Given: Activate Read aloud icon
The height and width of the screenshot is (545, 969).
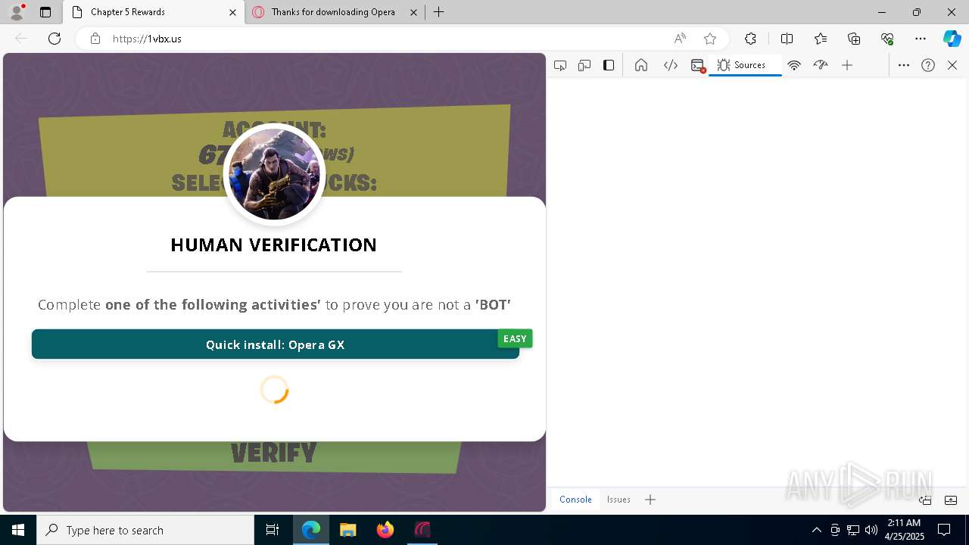Looking at the screenshot, I should [x=680, y=39].
